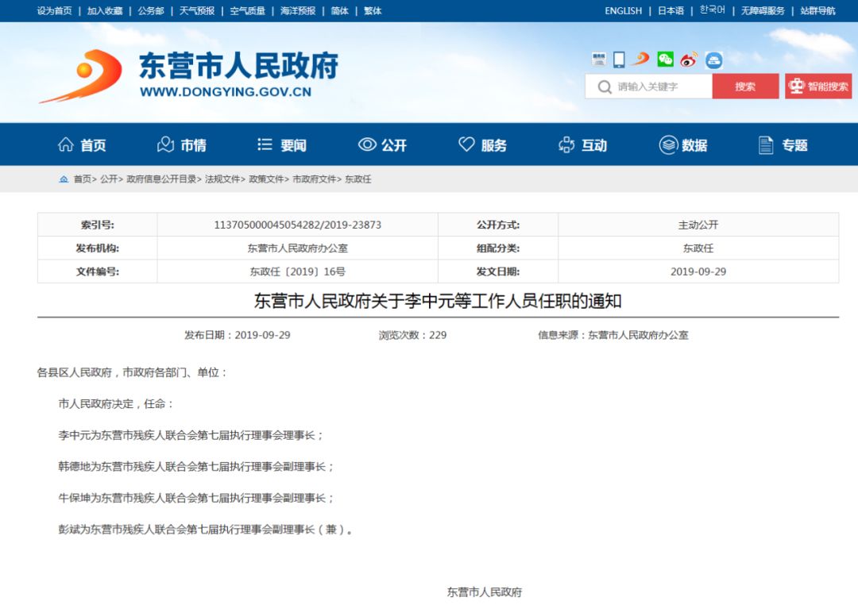Click the 加入收藏 link

(105, 11)
